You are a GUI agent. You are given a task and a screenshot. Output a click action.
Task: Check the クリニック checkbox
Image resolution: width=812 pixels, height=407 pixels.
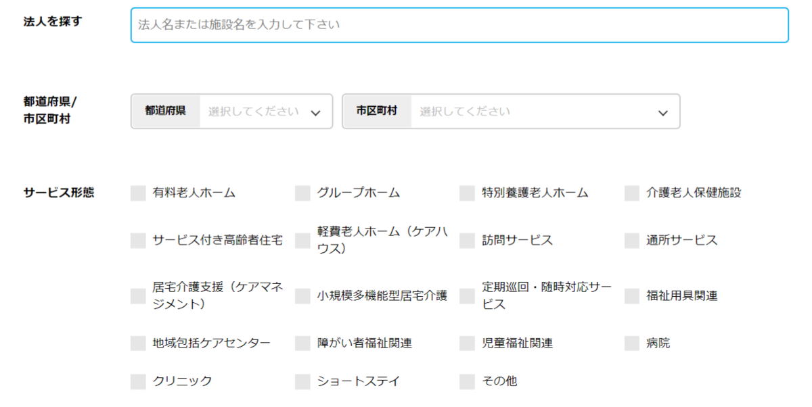[x=138, y=382]
